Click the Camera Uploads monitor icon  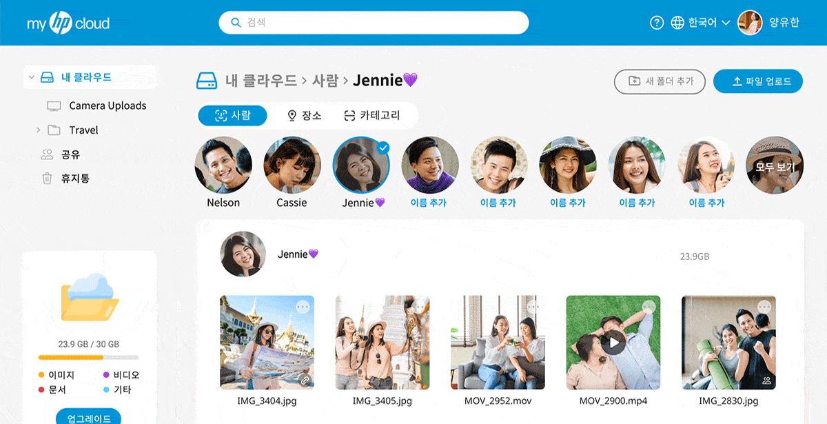pos(54,106)
